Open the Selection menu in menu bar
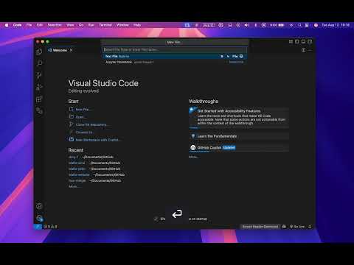The width and height of the screenshot is (354, 265). point(55,25)
